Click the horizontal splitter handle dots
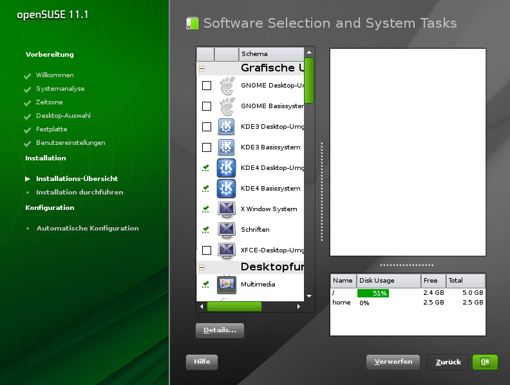 (406, 265)
